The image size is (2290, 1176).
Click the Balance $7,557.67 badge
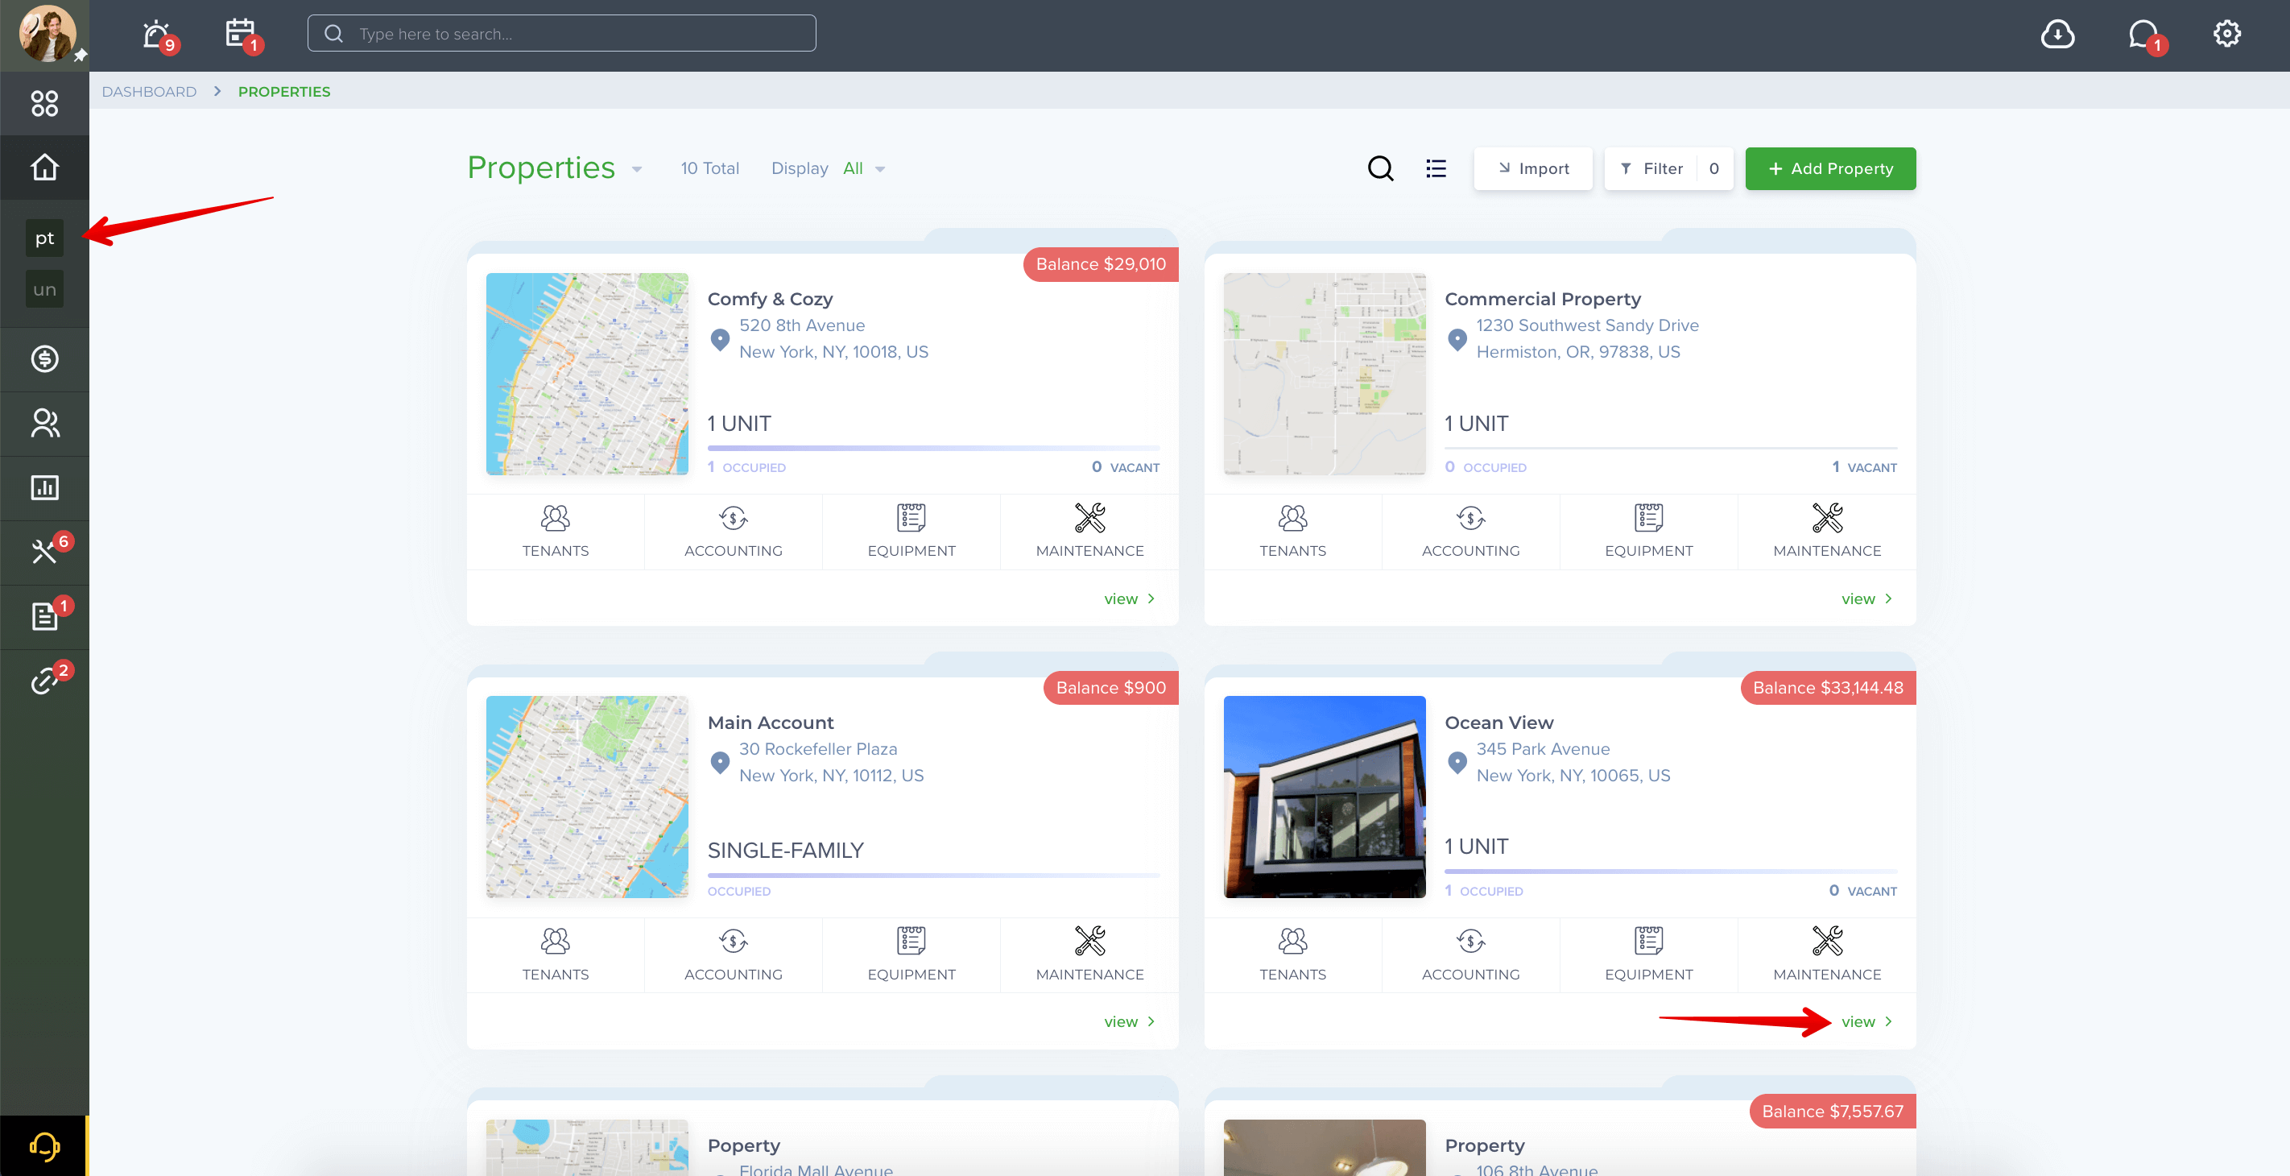coord(1832,1111)
